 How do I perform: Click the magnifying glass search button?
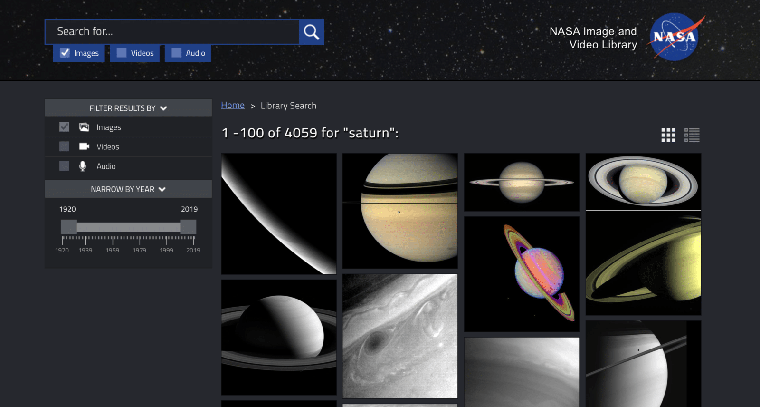312,32
